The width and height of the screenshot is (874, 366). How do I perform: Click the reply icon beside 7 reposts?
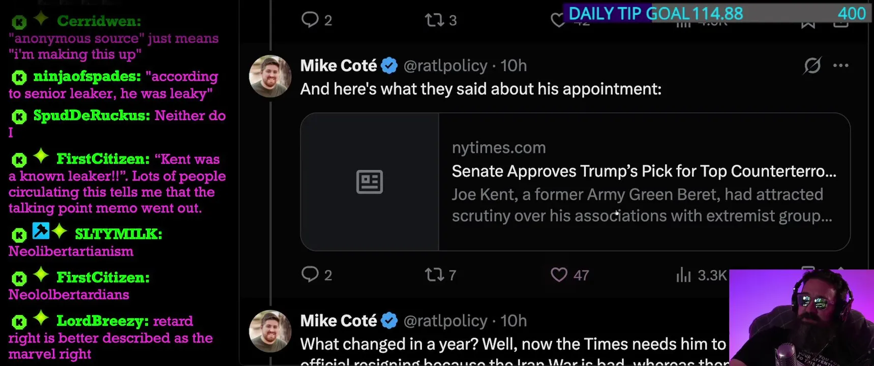[x=310, y=274]
